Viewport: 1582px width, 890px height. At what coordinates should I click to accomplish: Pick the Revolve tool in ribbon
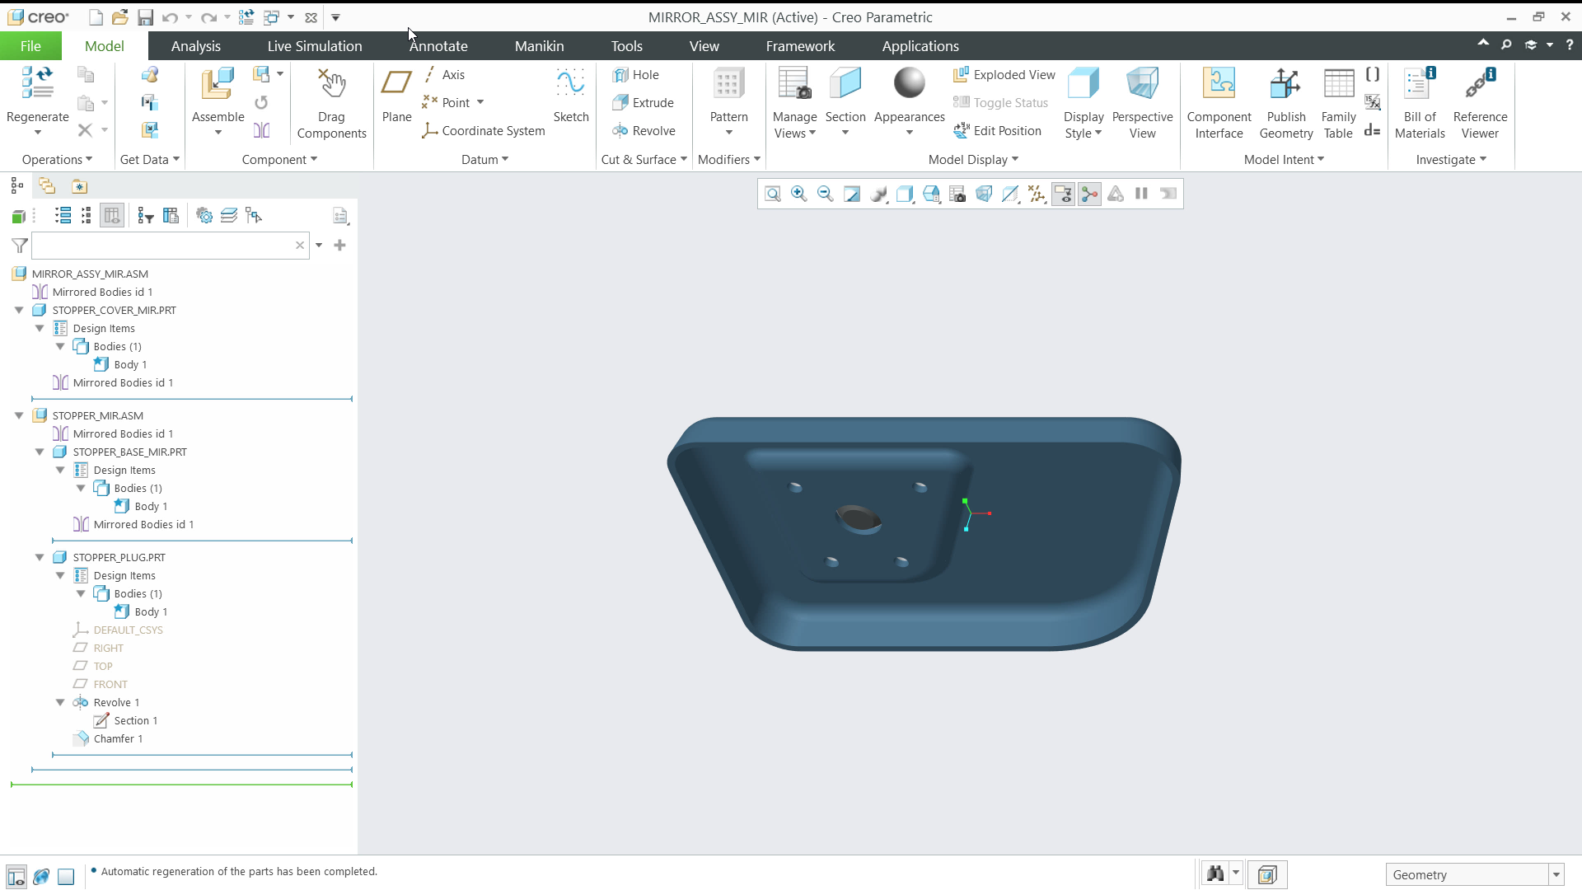point(644,131)
